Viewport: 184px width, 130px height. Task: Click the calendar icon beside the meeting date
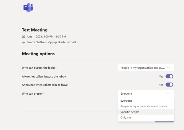tap(24, 37)
